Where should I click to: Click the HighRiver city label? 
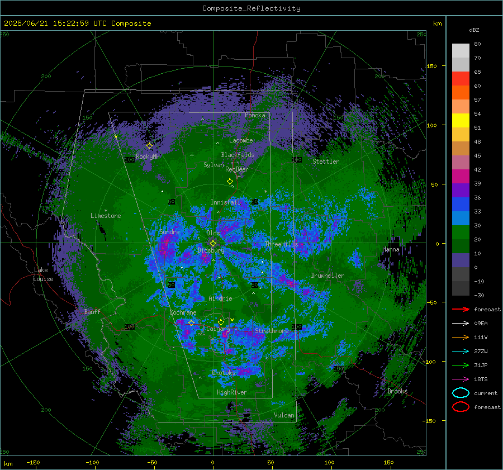[232, 392]
